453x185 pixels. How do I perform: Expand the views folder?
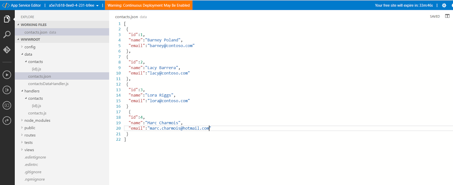pos(22,150)
